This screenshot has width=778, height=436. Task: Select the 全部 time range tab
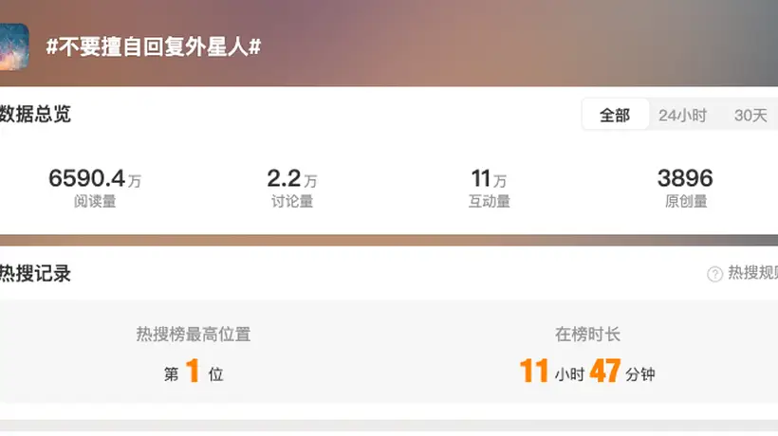[615, 115]
